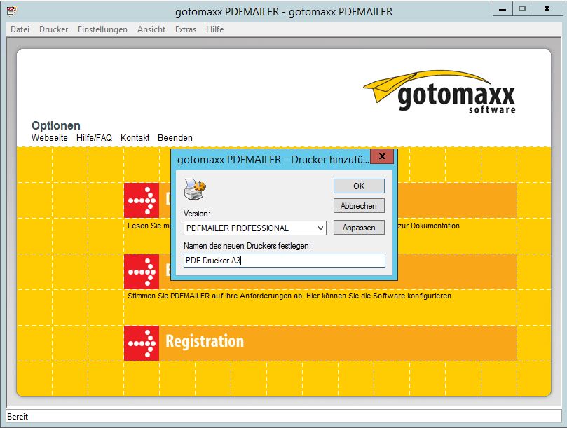This screenshot has width=567, height=428.
Task: Open the Hilfe/FAQ link
Action: tap(93, 138)
